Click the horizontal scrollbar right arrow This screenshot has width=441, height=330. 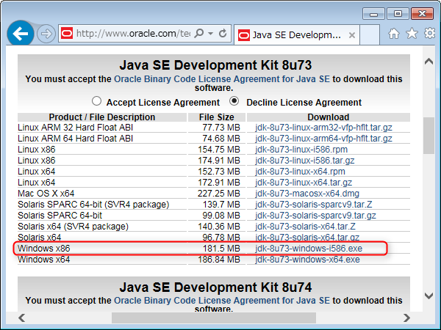pyautogui.click(x=406, y=318)
